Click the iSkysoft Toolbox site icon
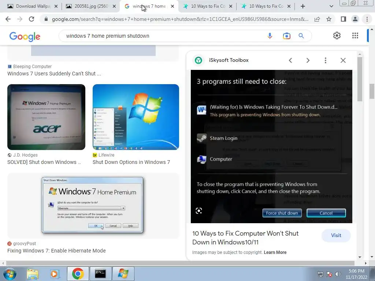This screenshot has width=375, height=281. coord(198,60)
